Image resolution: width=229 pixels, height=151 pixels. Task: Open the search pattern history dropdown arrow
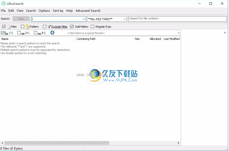(84, 19)
